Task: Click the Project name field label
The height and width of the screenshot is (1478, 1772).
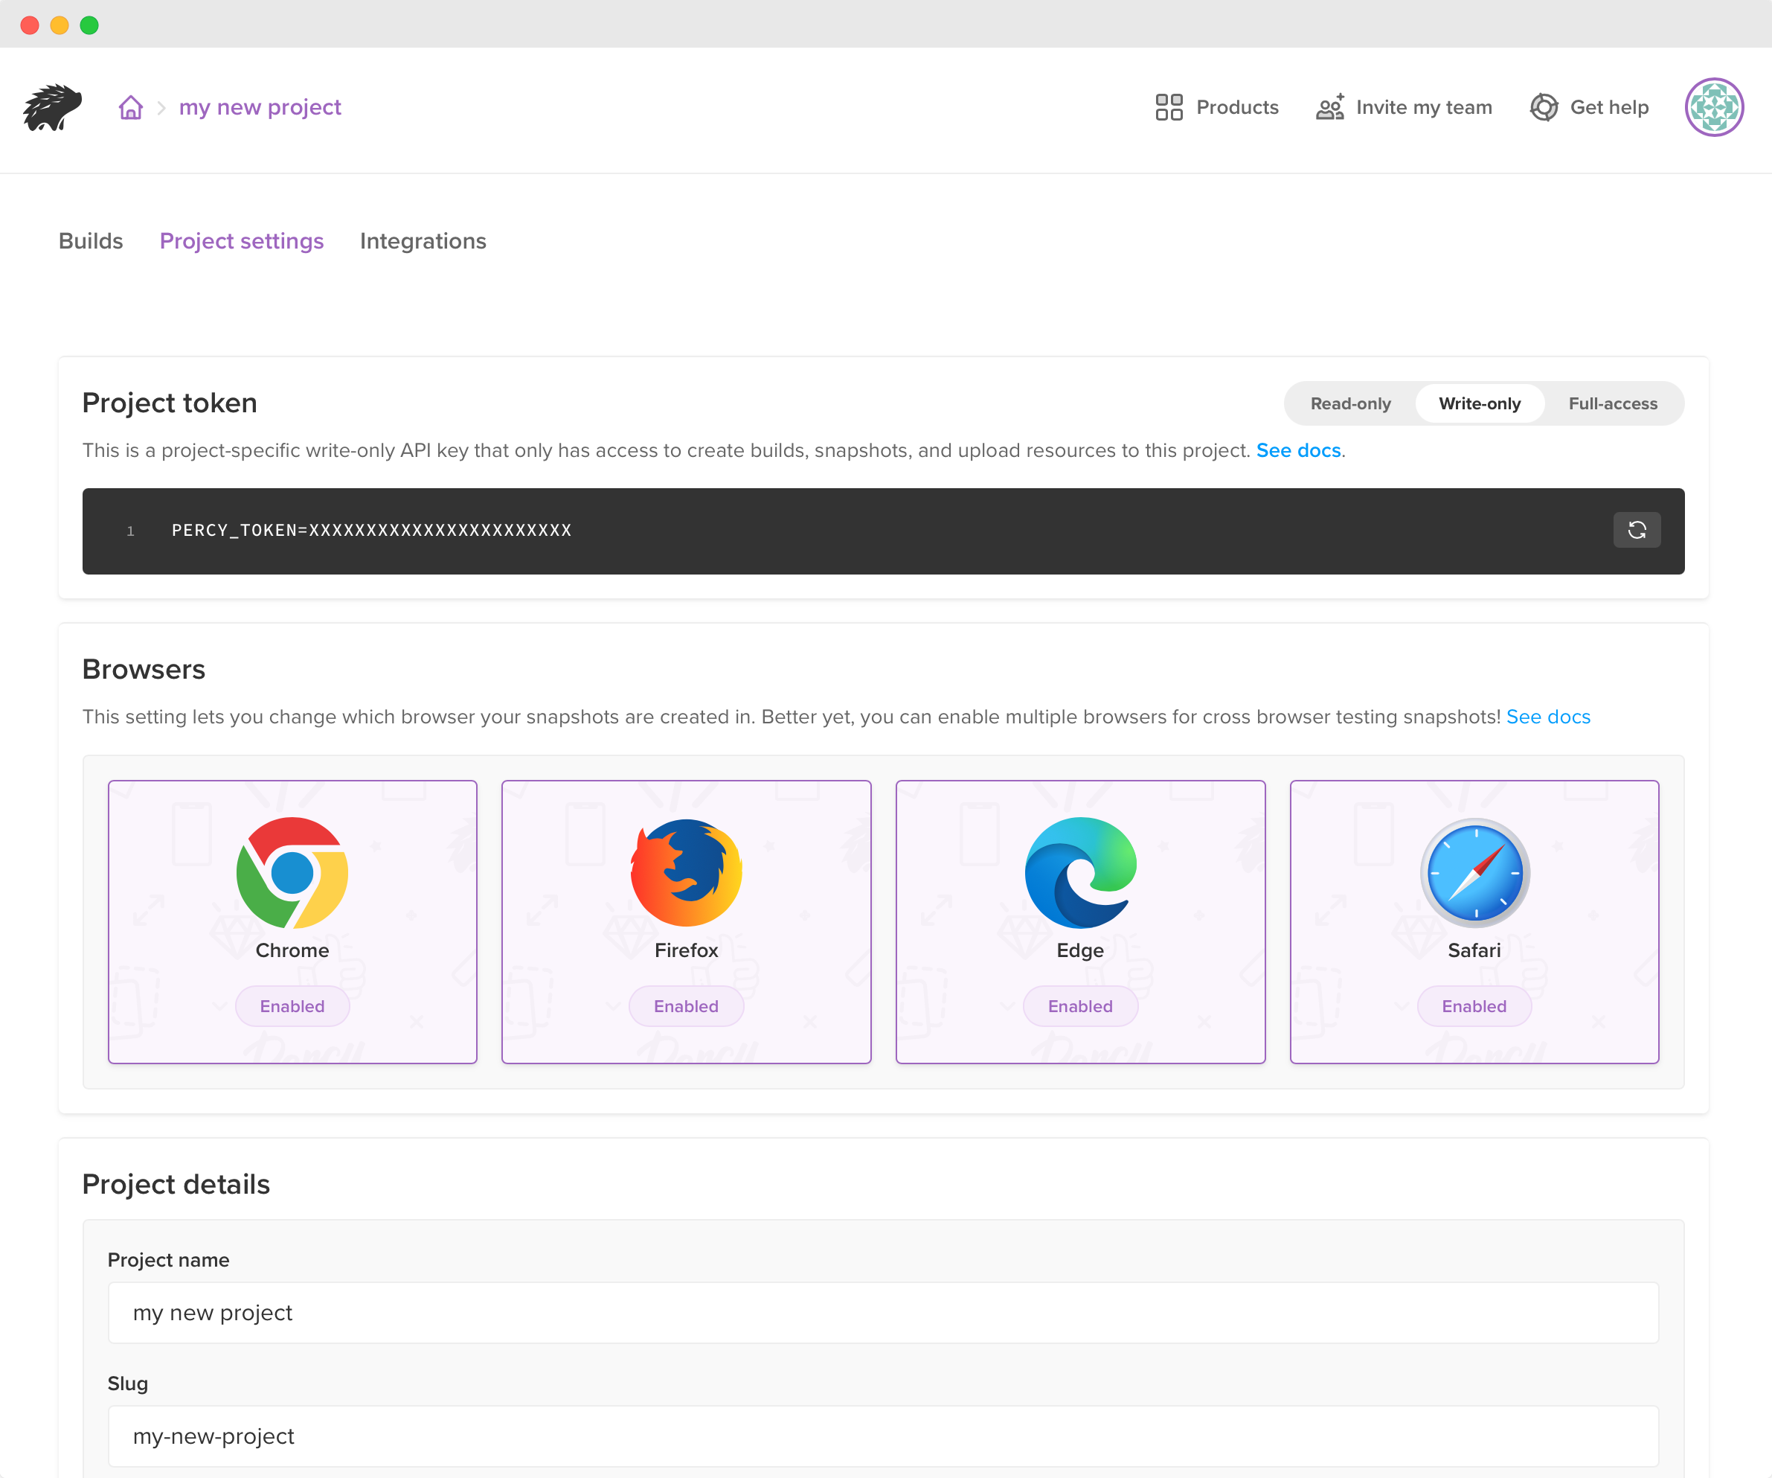Action: tap(168, 1260)
